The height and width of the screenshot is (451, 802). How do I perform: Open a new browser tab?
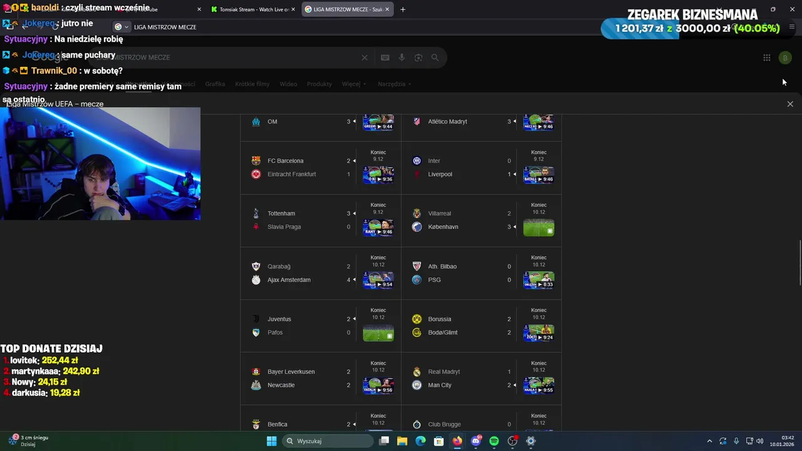coord(403,9)
